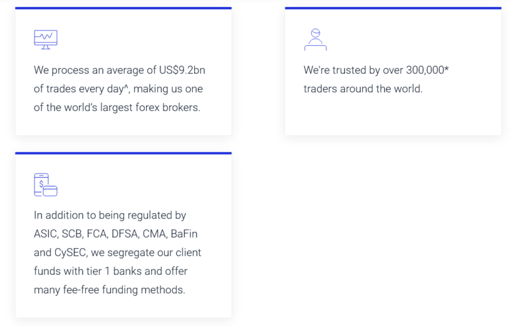Click blue top bar of the traders card
Viewport: 513px width, 327px height.
click(393, 8)
